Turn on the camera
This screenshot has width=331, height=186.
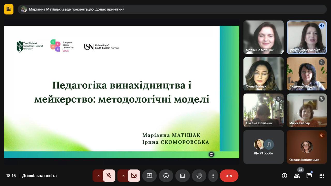(x=134, y=176)
